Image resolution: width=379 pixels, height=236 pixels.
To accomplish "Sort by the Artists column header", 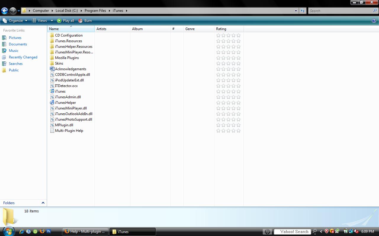I will [x=112, y=29].
